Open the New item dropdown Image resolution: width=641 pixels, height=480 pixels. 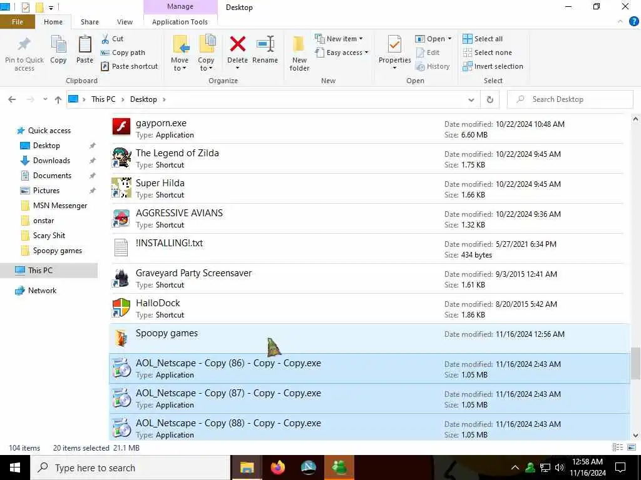(339, 39)
